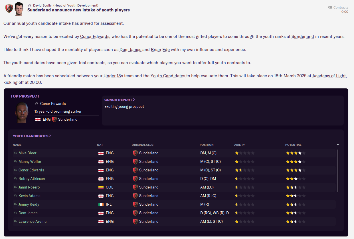This screenshot has width=354, height=239.
Task: Click the youth candidates list scrollbar
Action: pyautogui.click(x=338, y=171)
